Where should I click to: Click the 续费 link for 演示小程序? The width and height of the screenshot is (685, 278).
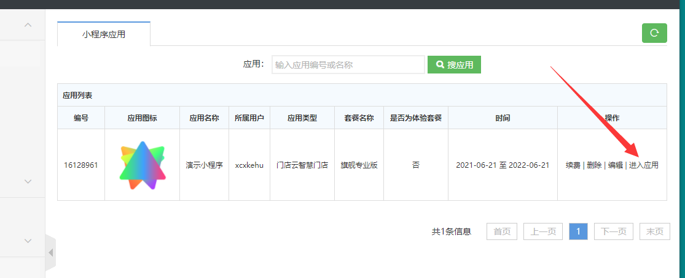[573, 165]
